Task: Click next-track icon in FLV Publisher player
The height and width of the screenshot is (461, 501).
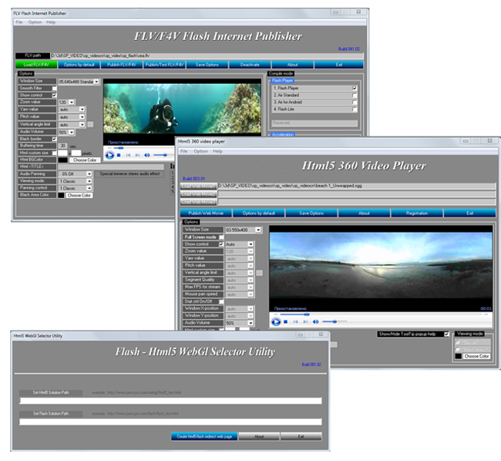Action: (x=137, y=155)
